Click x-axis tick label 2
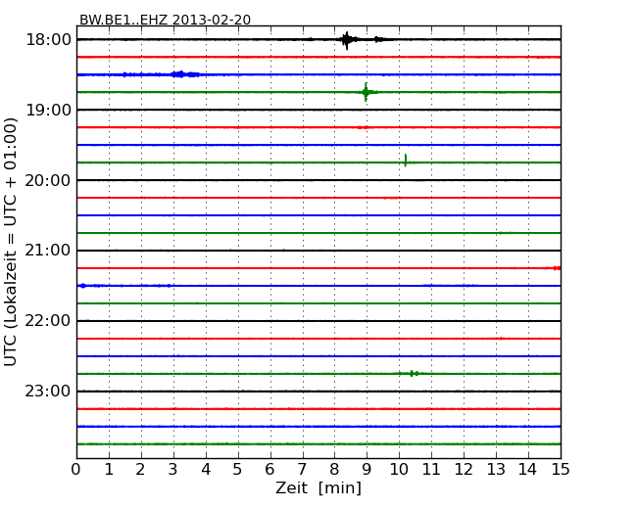The height and width of the screenshot is (509, 637). [141, 469]
